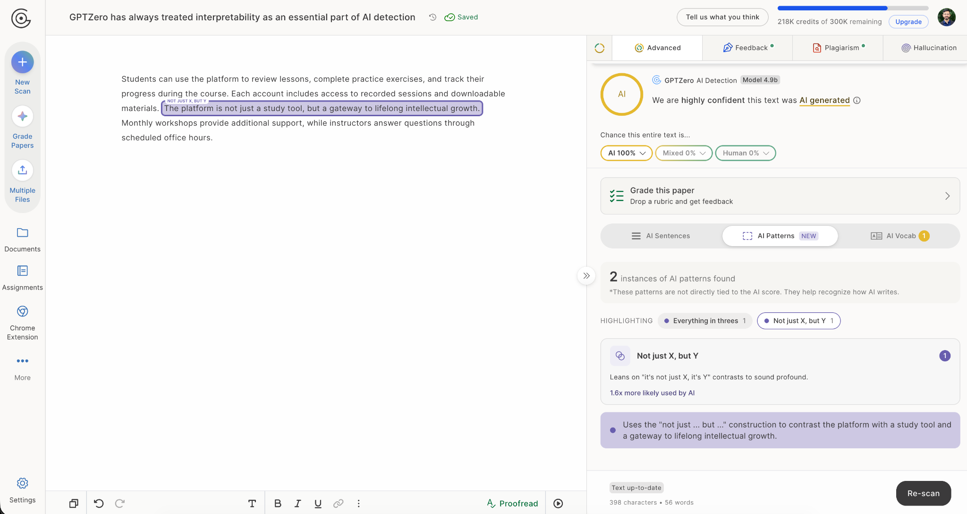Select the AI Patterns tab

click(780, 236)
